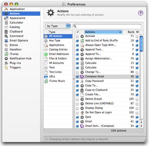
Task: Click the pane splitter handle dot
Action: click(74, 79)
